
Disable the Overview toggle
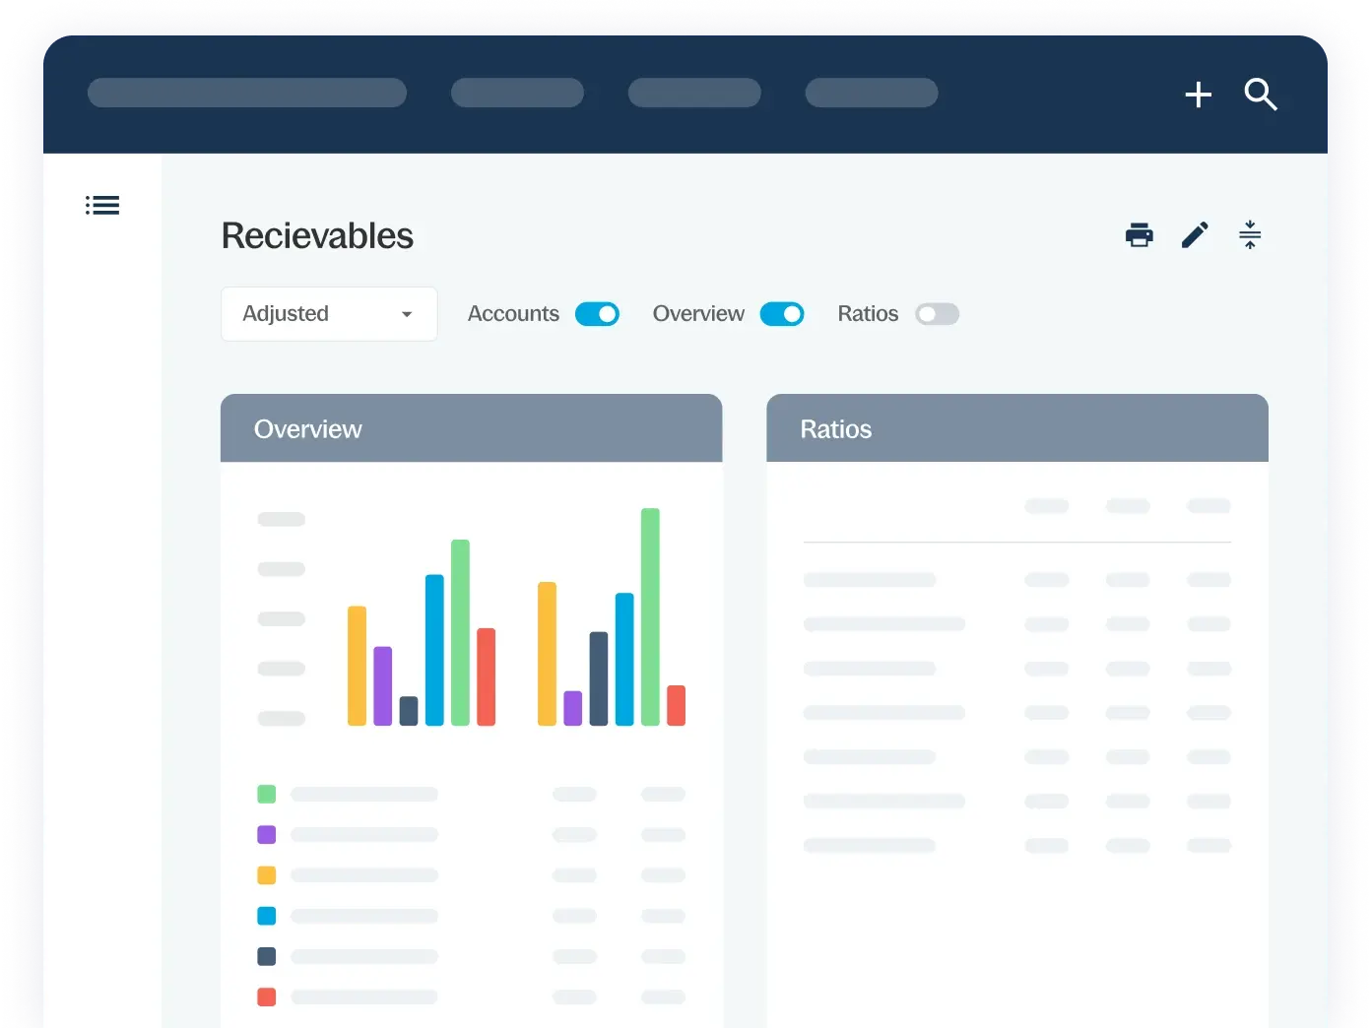(782, 314)
